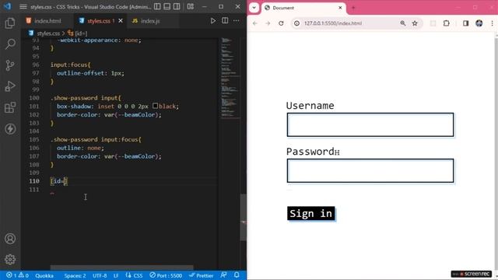Click the zoom magnifier icon in the address bar
This screenshot has width=498, height=280.
pyautogui.click(x=403, y=23)
